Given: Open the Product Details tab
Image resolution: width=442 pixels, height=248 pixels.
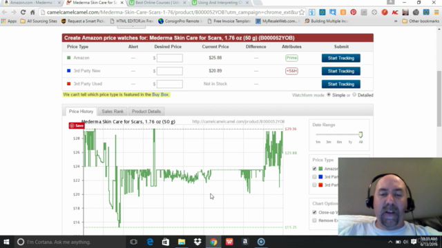Looking at the screenshot, I should pos(146,112).
